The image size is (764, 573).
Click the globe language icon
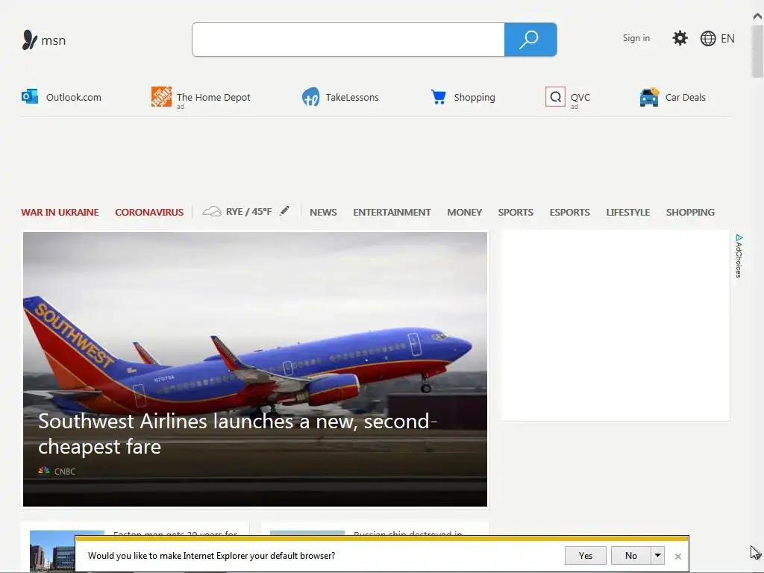(x=707, y=39)
